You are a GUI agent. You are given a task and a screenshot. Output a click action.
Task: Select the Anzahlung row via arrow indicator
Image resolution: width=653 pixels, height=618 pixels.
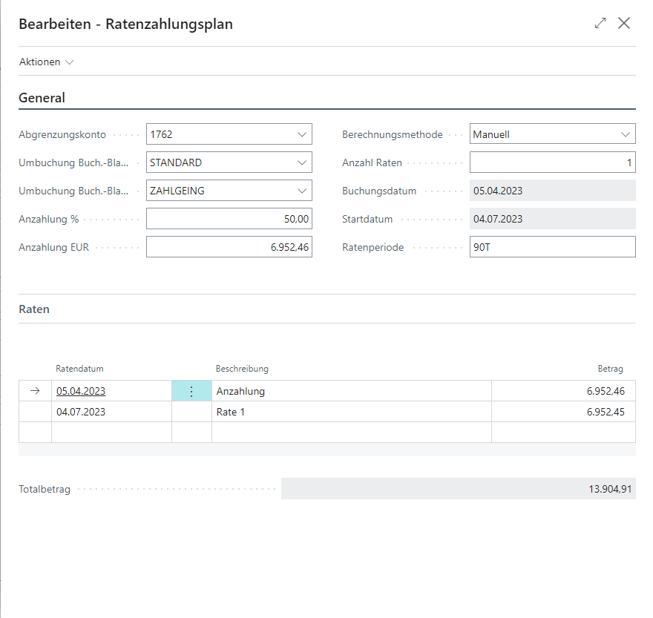tap(35, 391)
